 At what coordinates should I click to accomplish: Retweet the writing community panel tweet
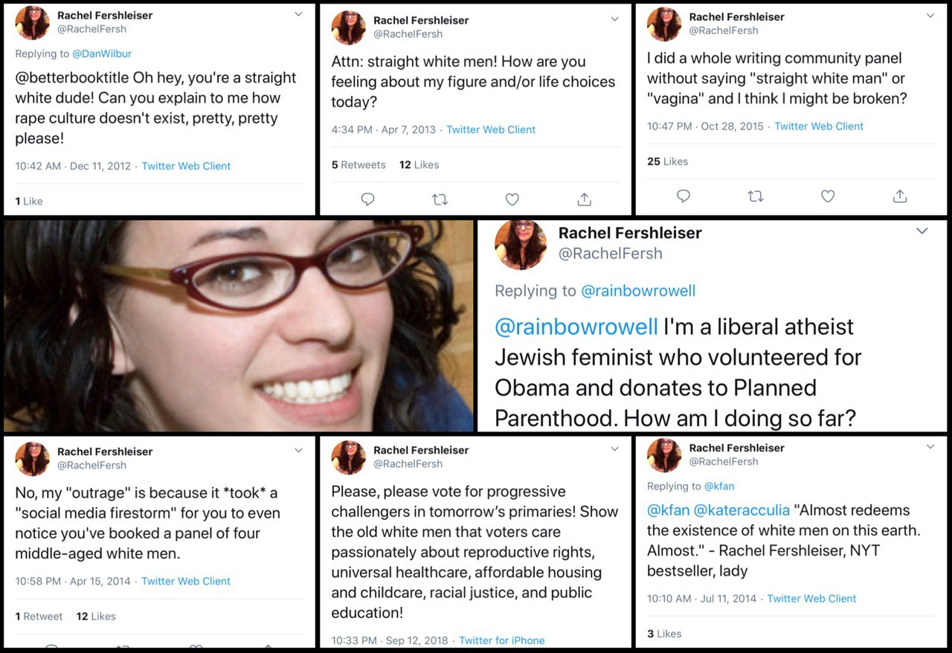tap(756, 196)
